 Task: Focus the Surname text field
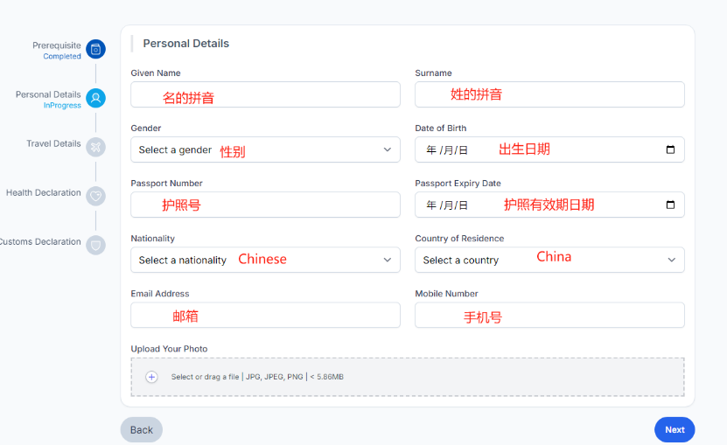(549, 94)
